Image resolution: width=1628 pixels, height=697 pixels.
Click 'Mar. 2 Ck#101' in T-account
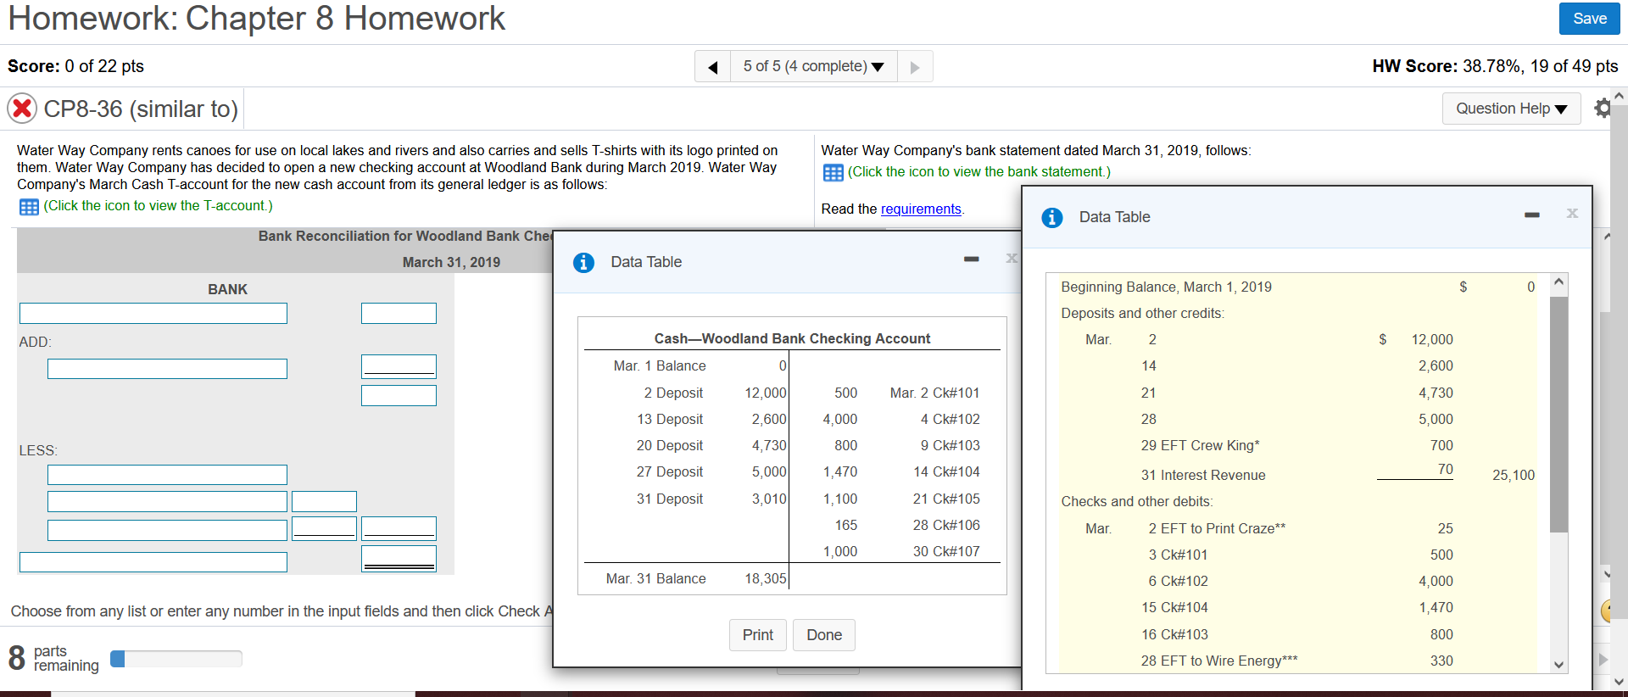coord(934,393)
